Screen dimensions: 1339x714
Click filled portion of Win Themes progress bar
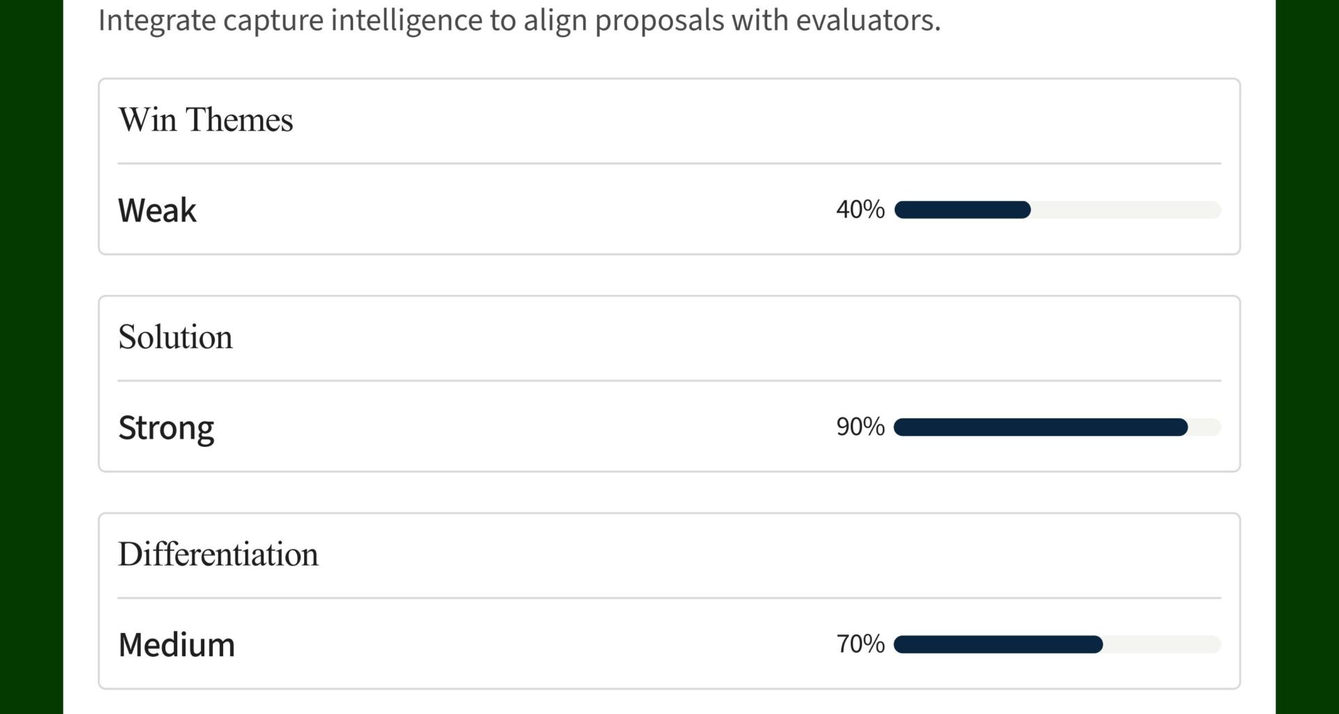(962, 210)
